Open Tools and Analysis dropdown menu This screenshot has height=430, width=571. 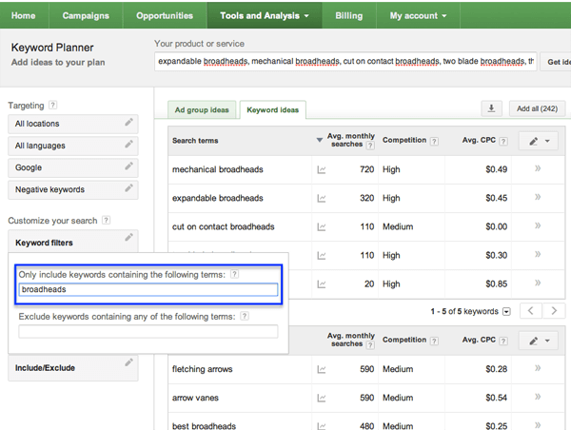click(265, 15)
